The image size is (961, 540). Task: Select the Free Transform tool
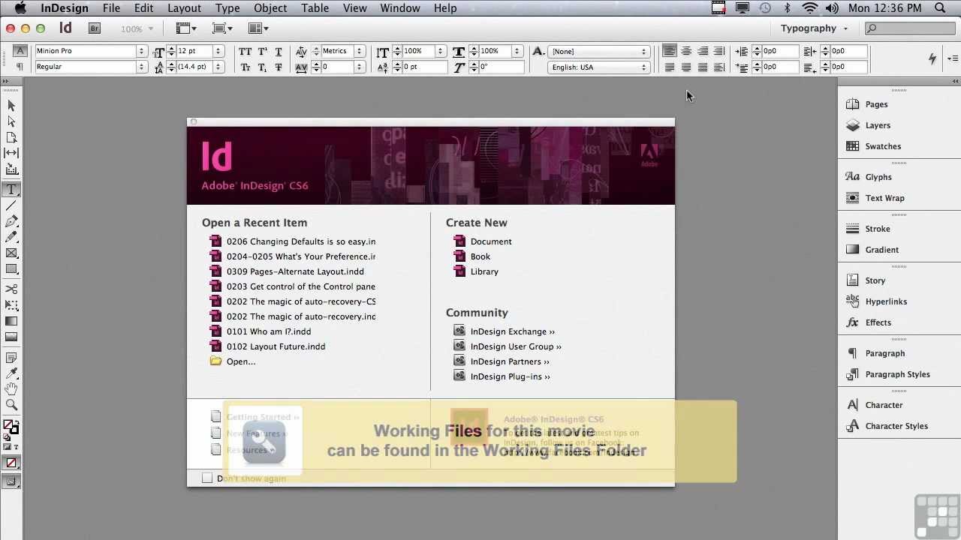coord(11,305)
